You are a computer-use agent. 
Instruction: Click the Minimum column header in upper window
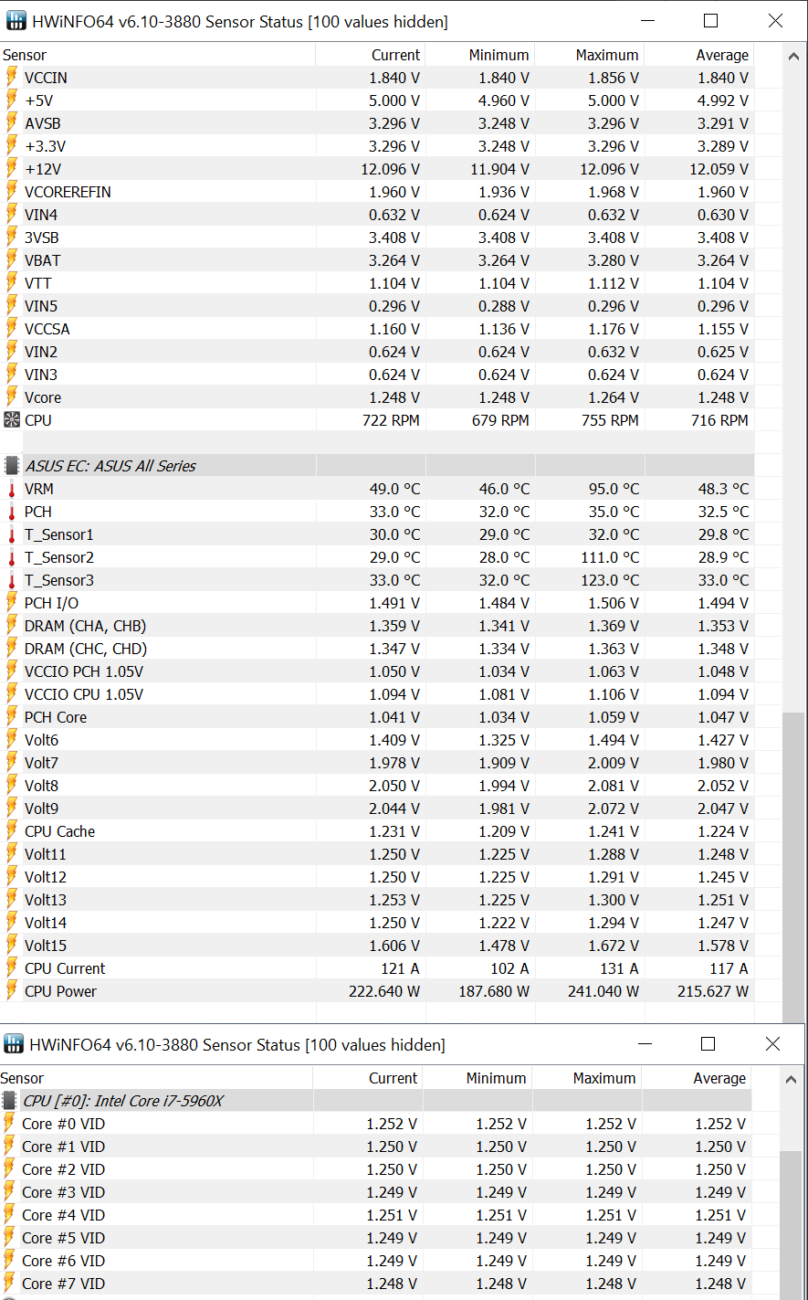click(480, 55)
